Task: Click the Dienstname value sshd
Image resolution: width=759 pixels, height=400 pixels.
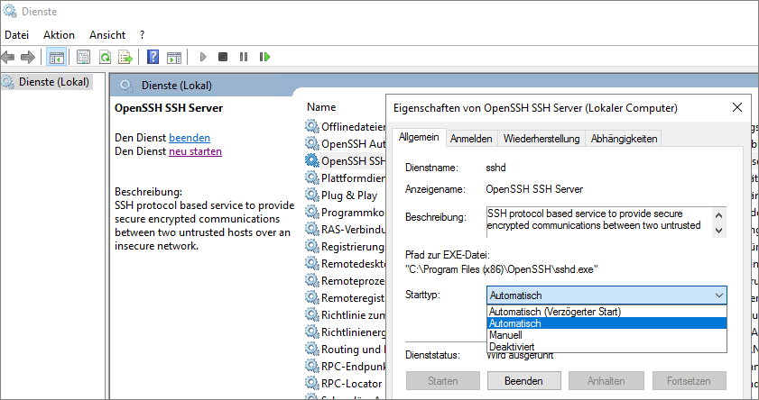Action: click(x=495, y=168)
